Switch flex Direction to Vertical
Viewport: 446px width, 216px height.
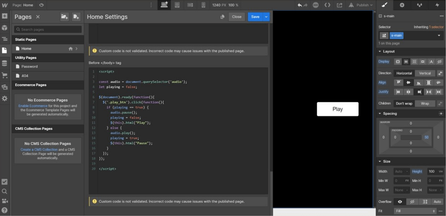425,73
